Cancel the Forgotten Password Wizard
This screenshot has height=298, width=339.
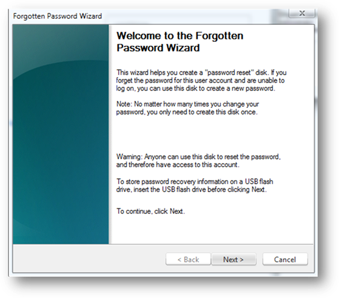click(x=285, y=259)
